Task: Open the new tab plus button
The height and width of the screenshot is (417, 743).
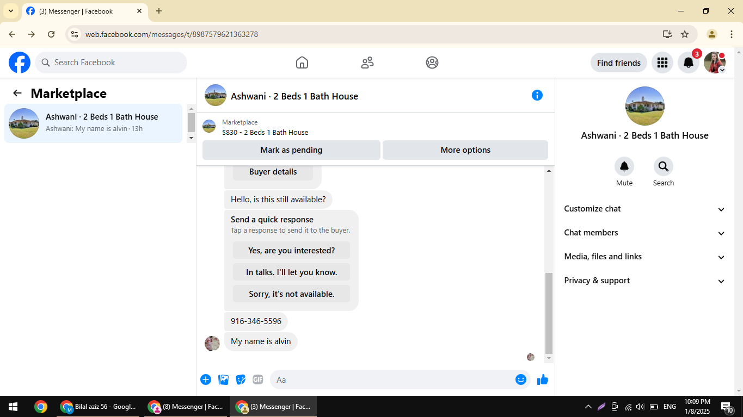Action: coord(159,11)
